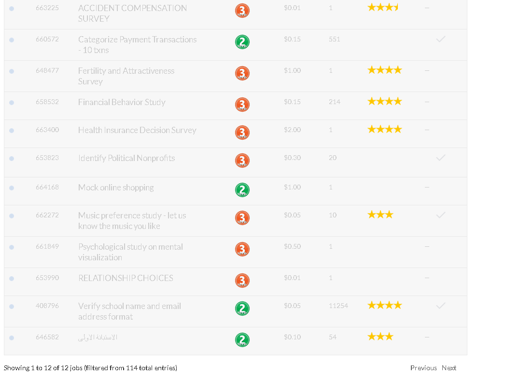The width and height of the screenshot is (520, 376).
Task: Go to Previous page of jobs
Action: [423, 368]
